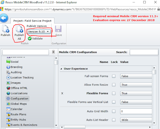Open the Version 9.10 publish version dropdown
Viewport: 160px width, 129px height.
coord(39,32)
